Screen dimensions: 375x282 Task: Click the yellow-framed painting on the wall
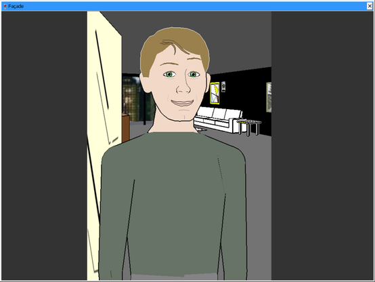point(215,93)
